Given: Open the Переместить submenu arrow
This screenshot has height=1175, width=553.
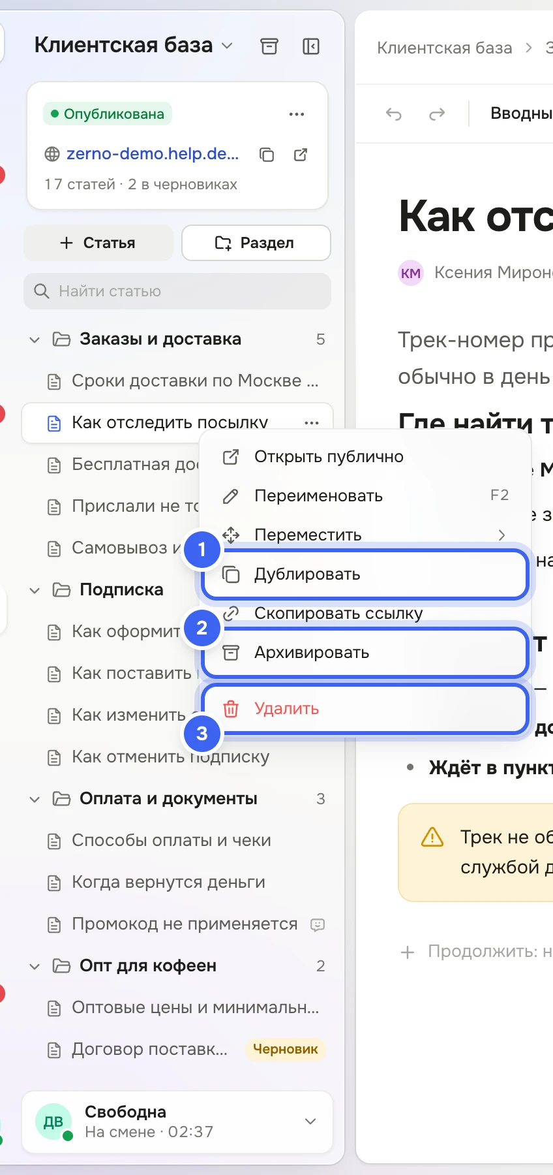Looking at the screenshot, I should click(x=501, y=535).
